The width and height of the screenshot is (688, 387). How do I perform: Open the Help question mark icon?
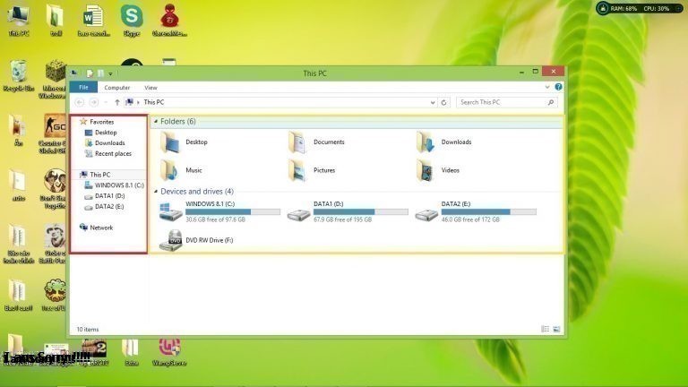558,87
